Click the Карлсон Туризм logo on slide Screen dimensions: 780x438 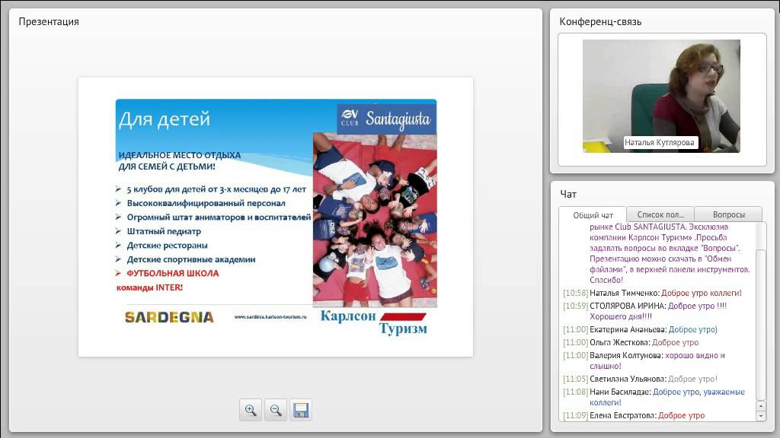373,322
